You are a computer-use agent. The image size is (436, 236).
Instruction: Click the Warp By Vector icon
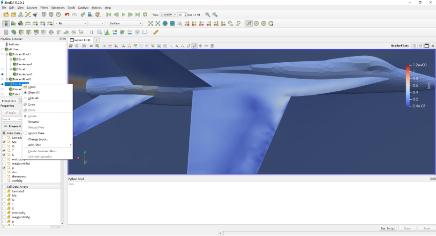point(66,32)
